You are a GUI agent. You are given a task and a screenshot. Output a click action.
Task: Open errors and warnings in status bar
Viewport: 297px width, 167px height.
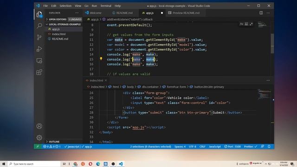tap(52, 147)
